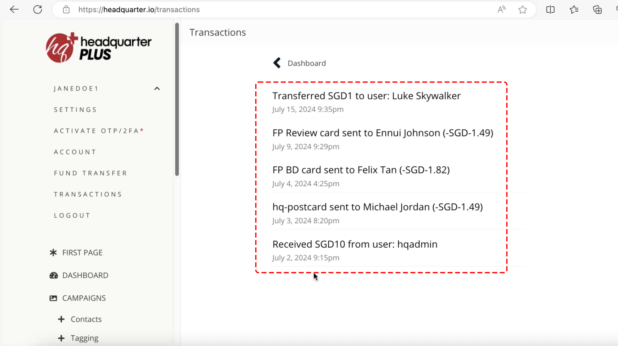Screen dimensions: 618x346
Task: Open CAMPAIGNS in sidebar navigation
Action: 84,298
